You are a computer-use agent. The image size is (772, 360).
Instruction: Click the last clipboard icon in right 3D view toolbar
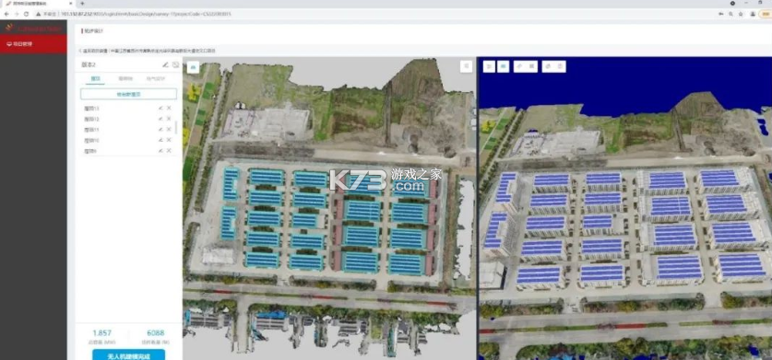coord(560,66)
